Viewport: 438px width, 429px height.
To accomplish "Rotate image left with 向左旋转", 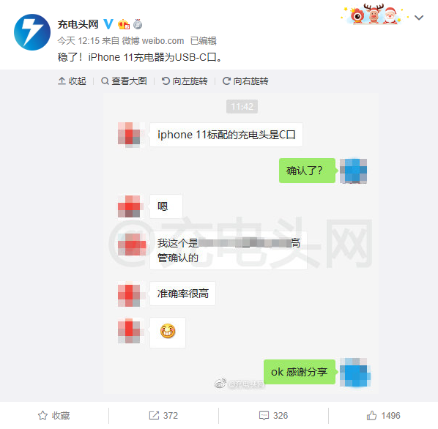I will (x=185, y=81).
